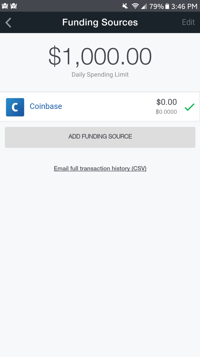Tap the muted sound status icon
Image resolution: width=200 pixels, height=357 pixels.
pyautogui.click(x=125, y=6)
